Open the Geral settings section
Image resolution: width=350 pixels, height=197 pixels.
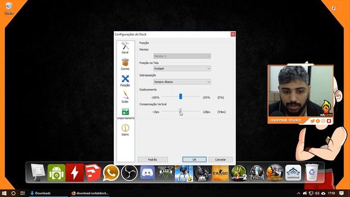pos(125,48)
